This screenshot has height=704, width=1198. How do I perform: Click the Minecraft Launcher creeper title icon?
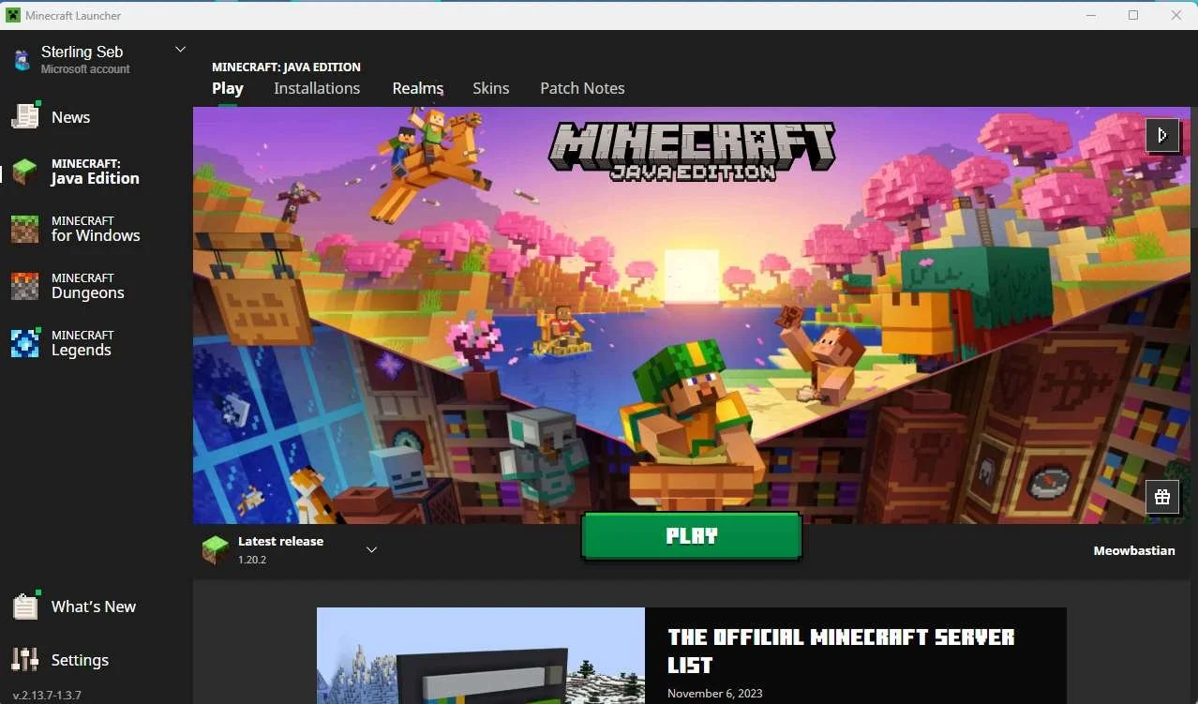click(x=13, y=15)
